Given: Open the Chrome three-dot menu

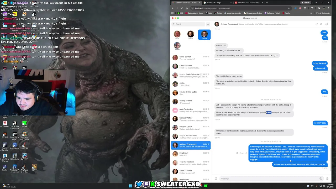Looking at the screenshot, I should click(x=329, y=8).
